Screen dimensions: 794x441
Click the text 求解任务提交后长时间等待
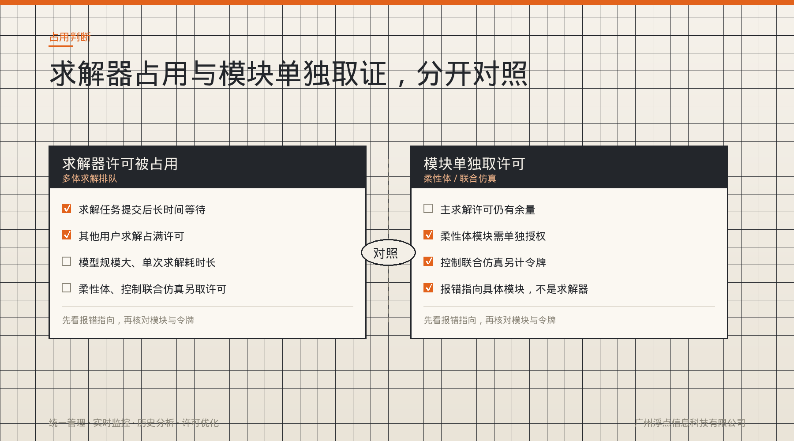pos(142,210)
